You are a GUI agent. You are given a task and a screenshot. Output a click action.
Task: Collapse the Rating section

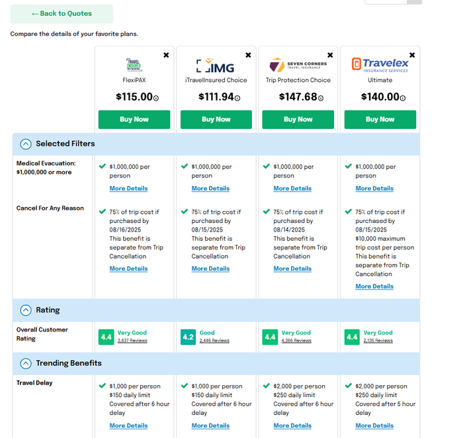pos(26,310)
